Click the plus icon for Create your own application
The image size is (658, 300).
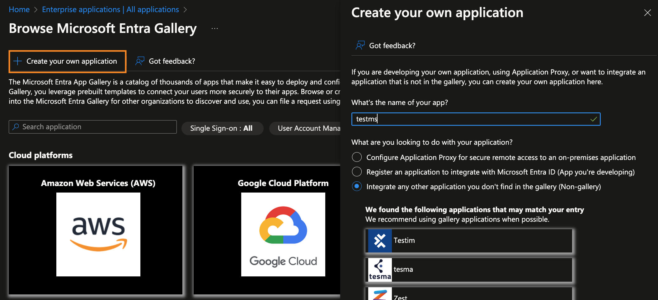[x=18, y=61]
